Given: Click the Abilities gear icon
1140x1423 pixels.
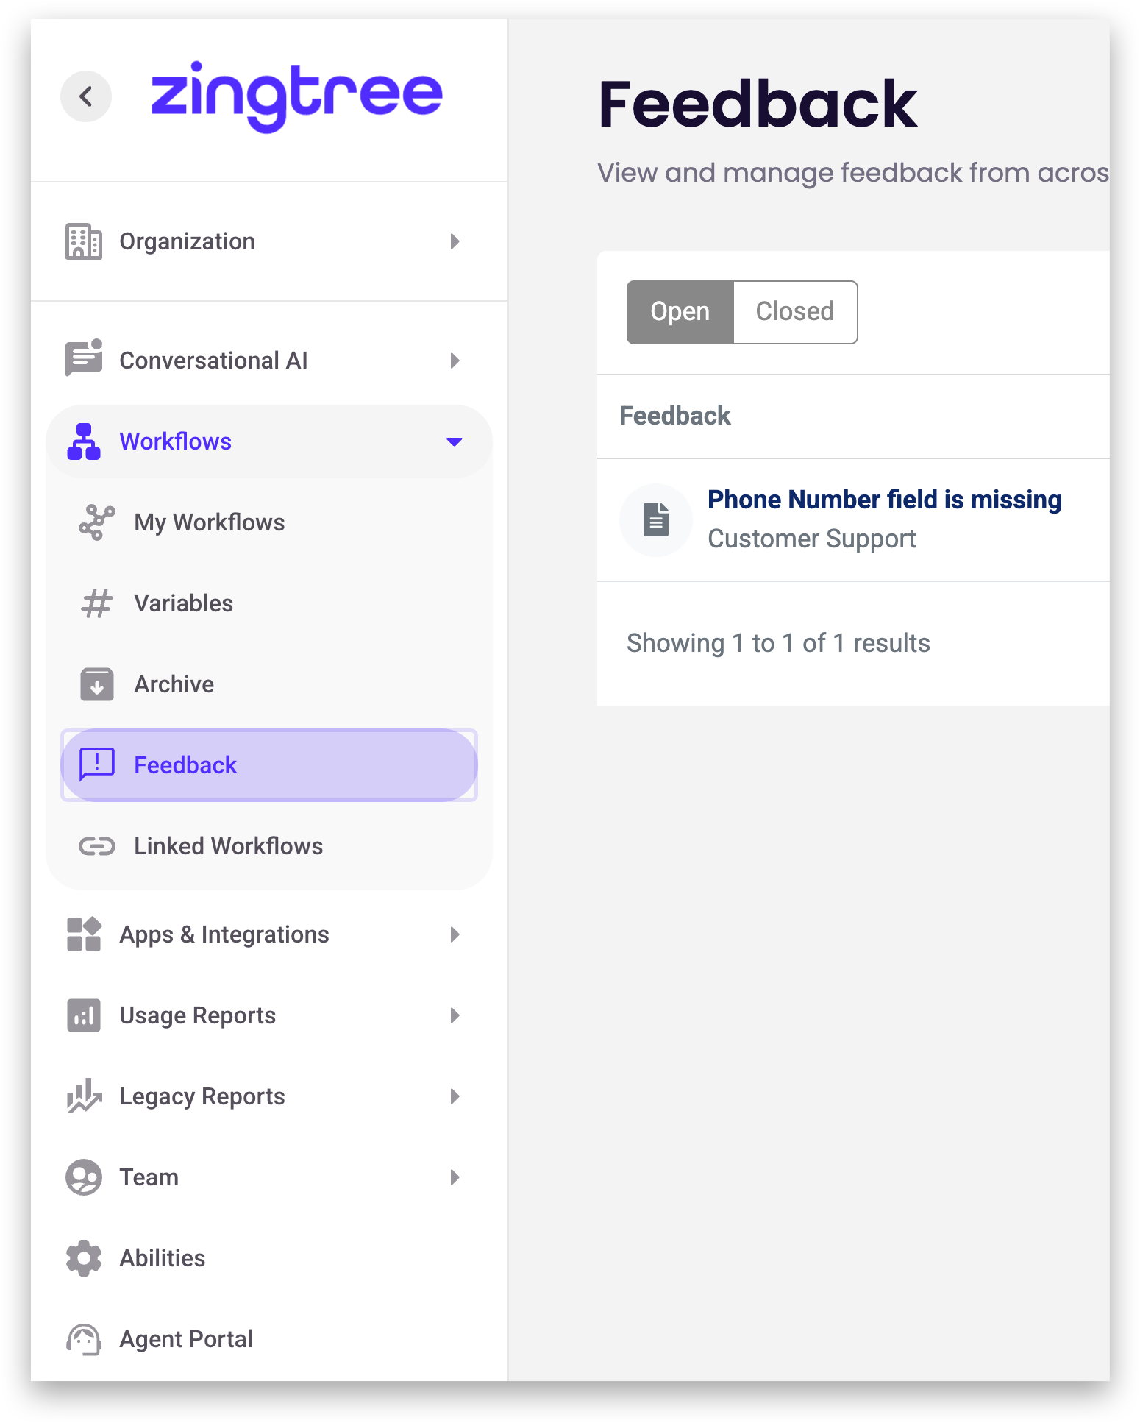Looking at the screenshot, I should click(x=84, y=1258).
